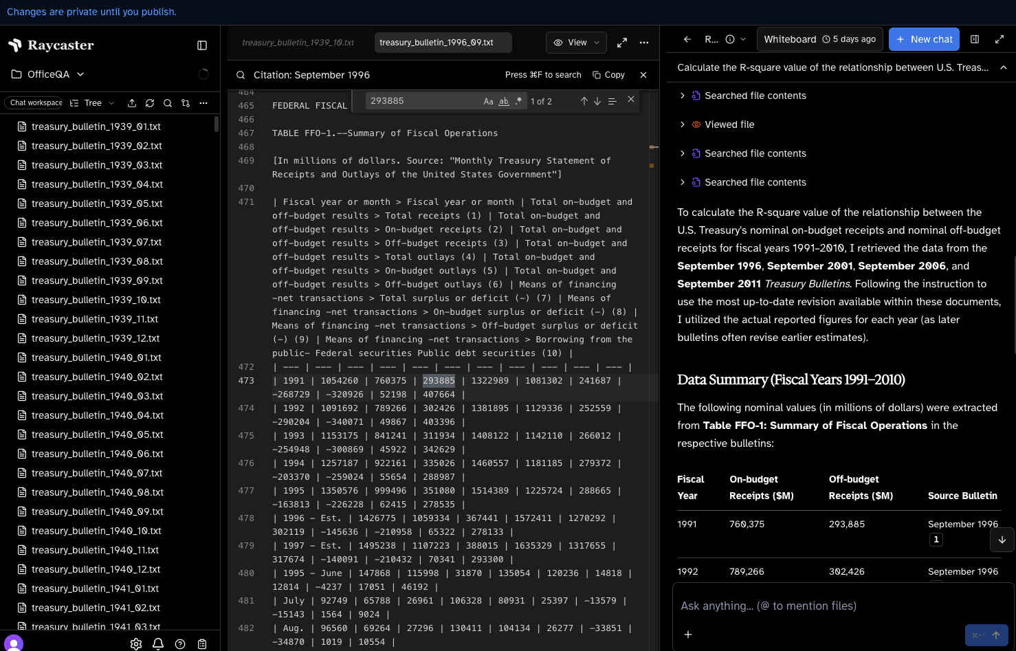
Task: Collapse the R-square question header chevron
Action: tap(1004, 67)
